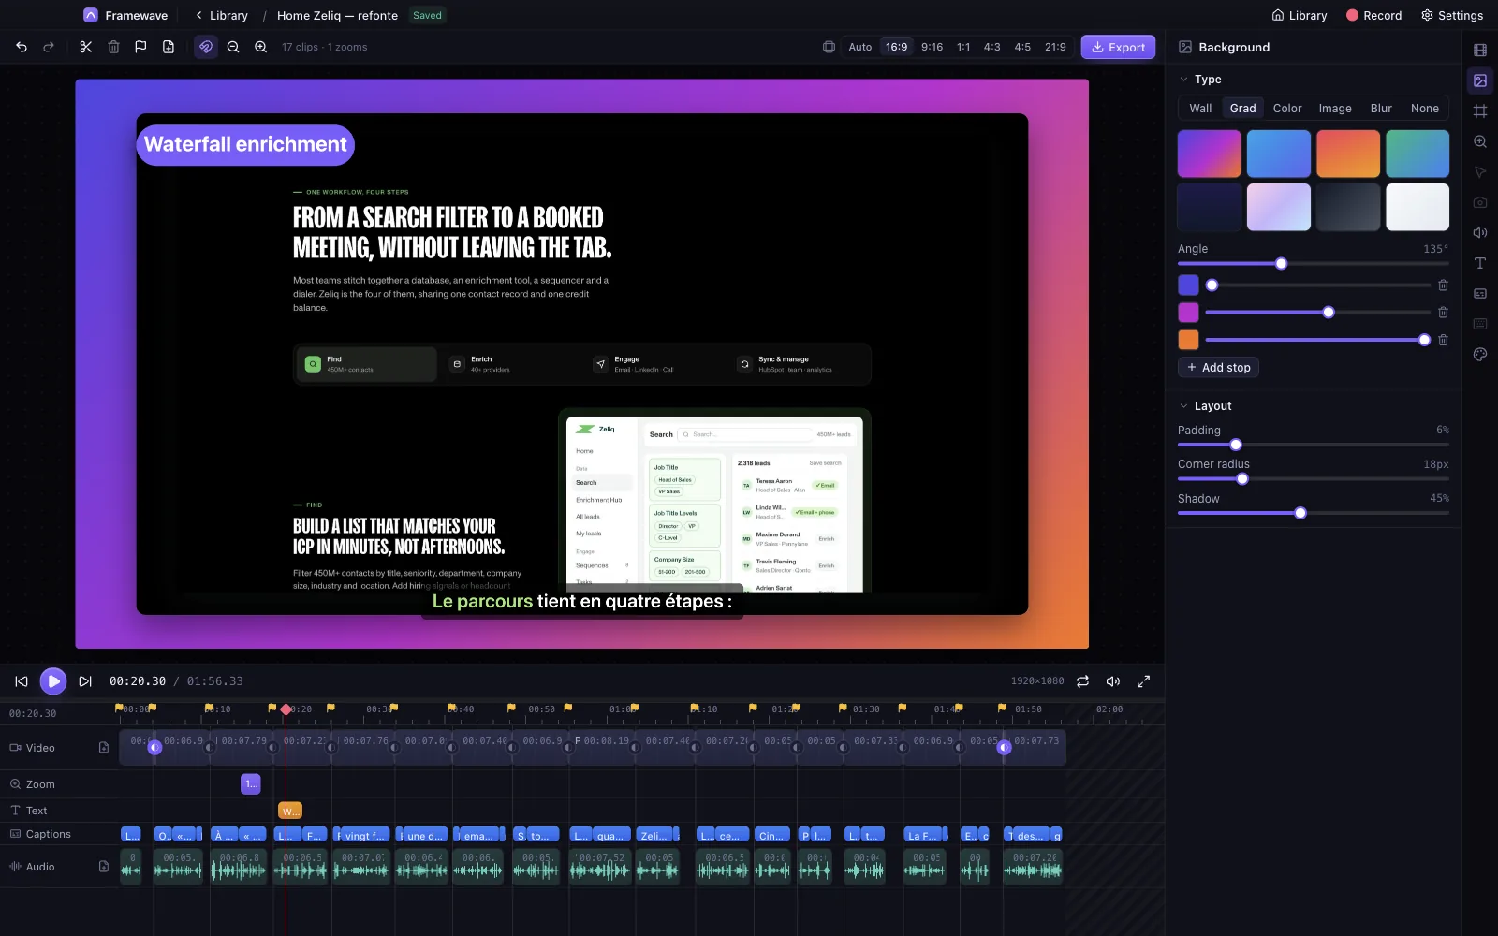Add a gradient stop
The width and height of the screenshot is (1498, 936).
[1218, 368]
